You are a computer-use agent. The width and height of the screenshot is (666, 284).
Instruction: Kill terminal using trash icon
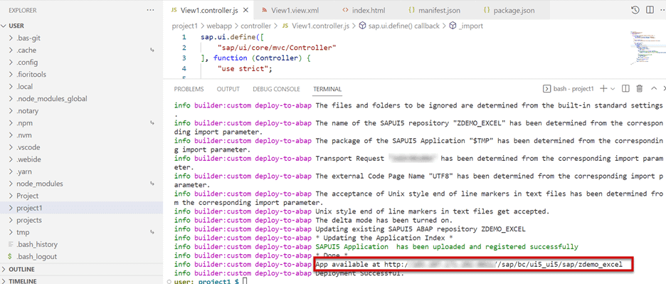tap(639, 88)
